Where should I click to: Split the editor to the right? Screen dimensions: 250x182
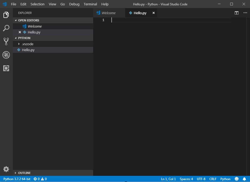[x=236, y=13]
